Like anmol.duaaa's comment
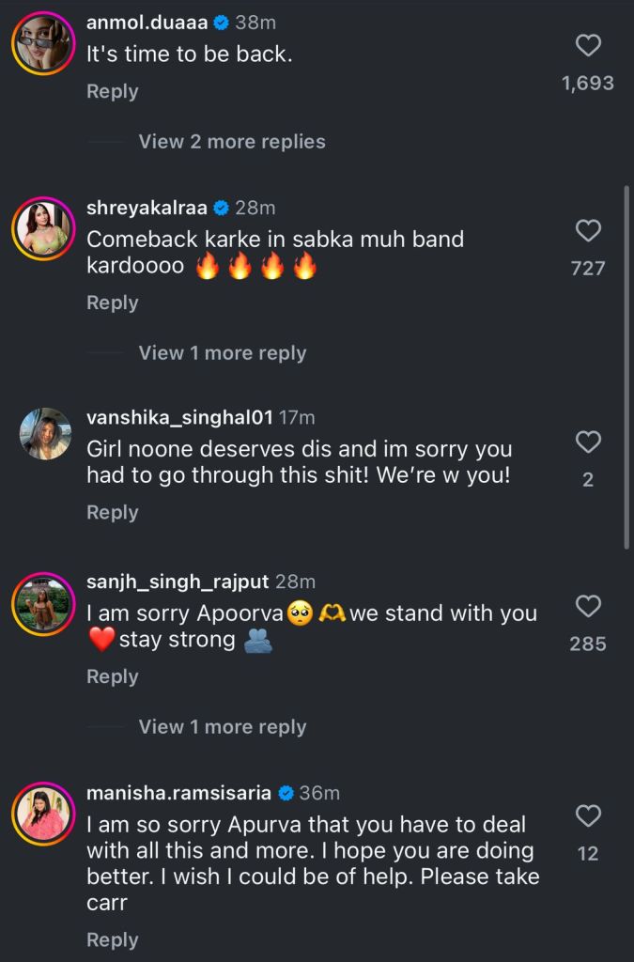The width and height of the screenshot is (634, 962). tap(588, 45)
